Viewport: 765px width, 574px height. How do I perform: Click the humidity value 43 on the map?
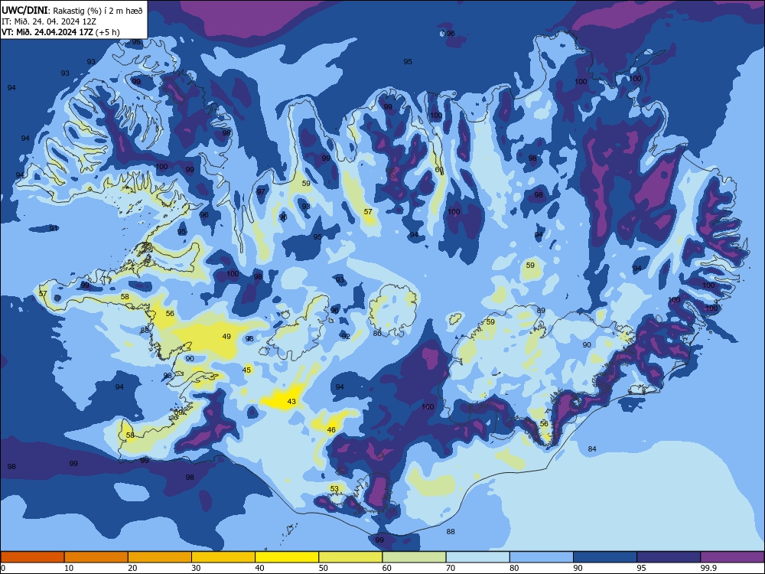(x=291, y=402)
